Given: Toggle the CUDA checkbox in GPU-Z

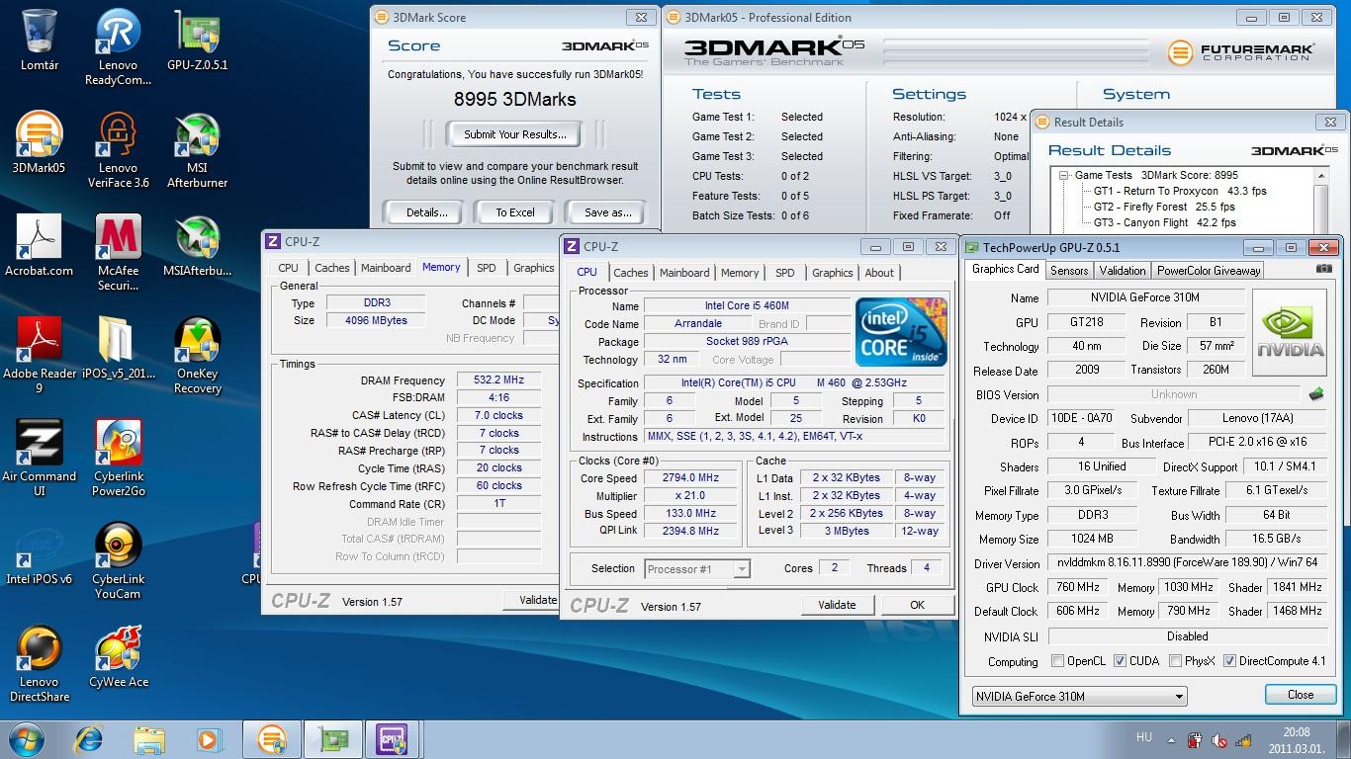Looking at the screenshot, I should tap(1120, 661).
